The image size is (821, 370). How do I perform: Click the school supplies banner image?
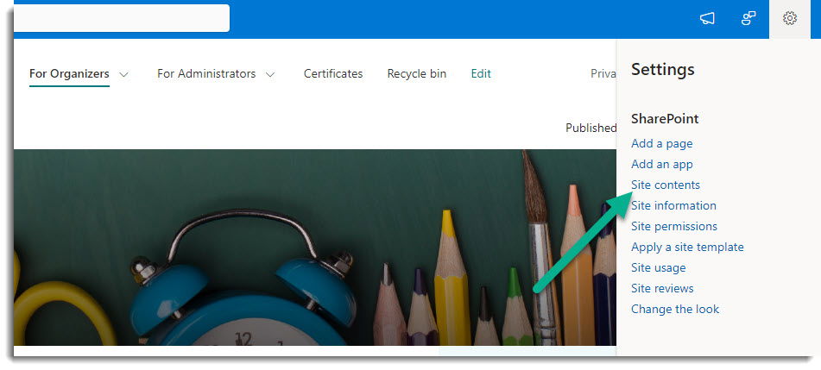point(315,247)
